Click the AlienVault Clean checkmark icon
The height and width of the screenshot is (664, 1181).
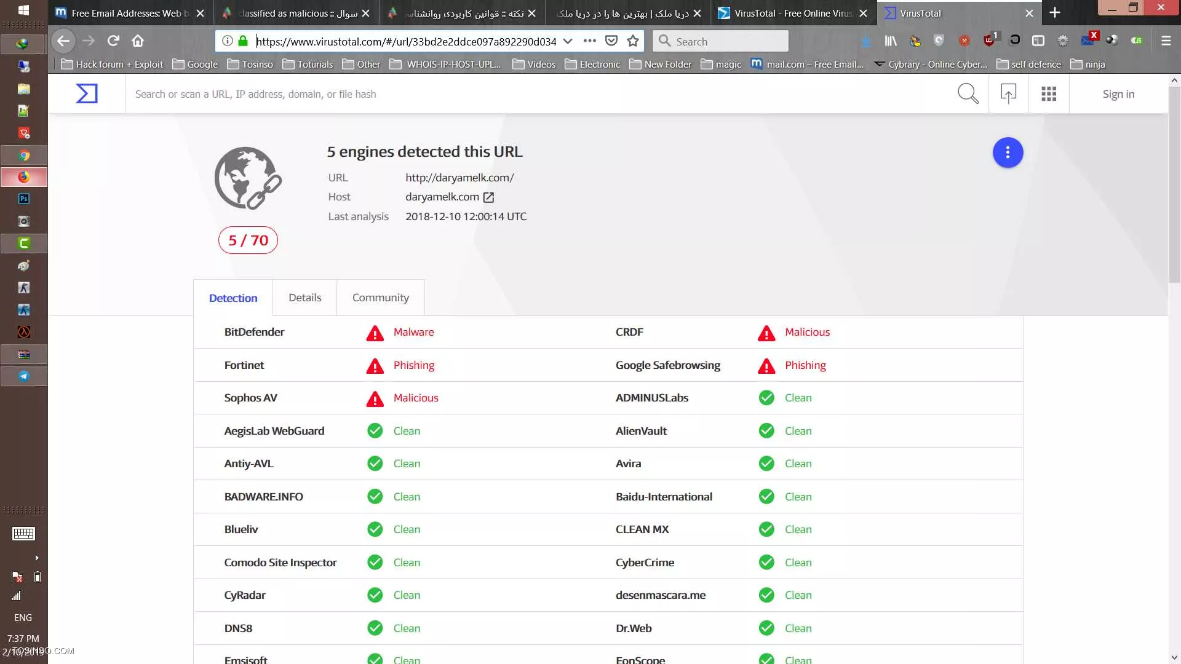coord(766,431)
